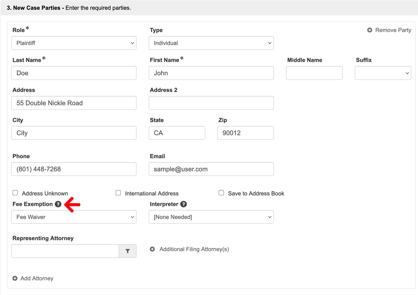
Task: Check the Address Unknown checkbox
Action: pyautogui.click(x=15, y=193)
